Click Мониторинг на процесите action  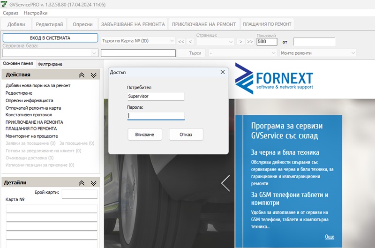tap(31, 136)
